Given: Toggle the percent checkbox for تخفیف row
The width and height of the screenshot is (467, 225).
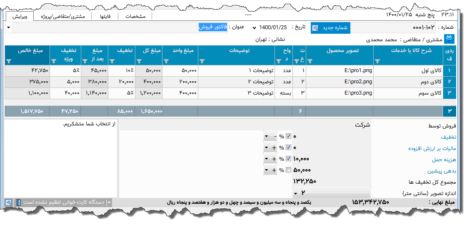Looking at the screenshot, I should 288,137.
